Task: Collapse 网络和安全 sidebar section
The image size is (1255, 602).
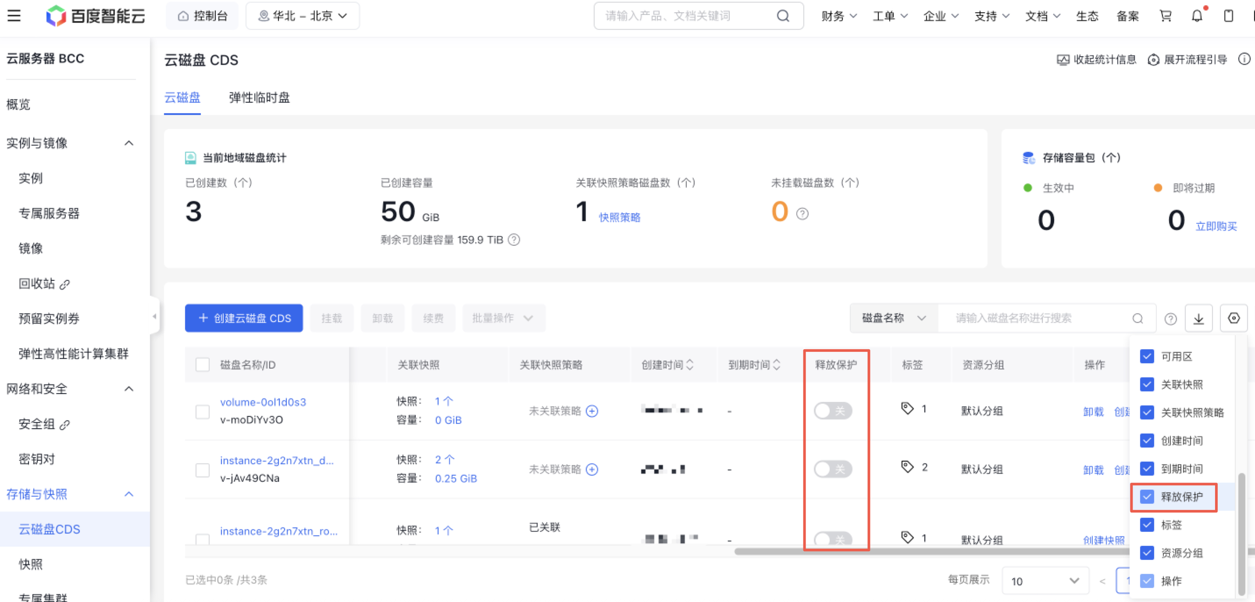Action: pyautogui.click(x=128, y=389)
